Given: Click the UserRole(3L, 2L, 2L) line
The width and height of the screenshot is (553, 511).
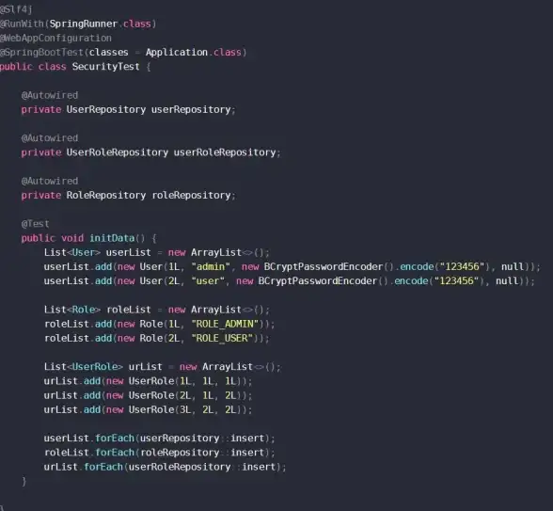Looking at the screenshot, I should [148, 409].
